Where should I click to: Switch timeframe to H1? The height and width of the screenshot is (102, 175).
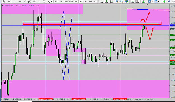click(x=76, y=1)
